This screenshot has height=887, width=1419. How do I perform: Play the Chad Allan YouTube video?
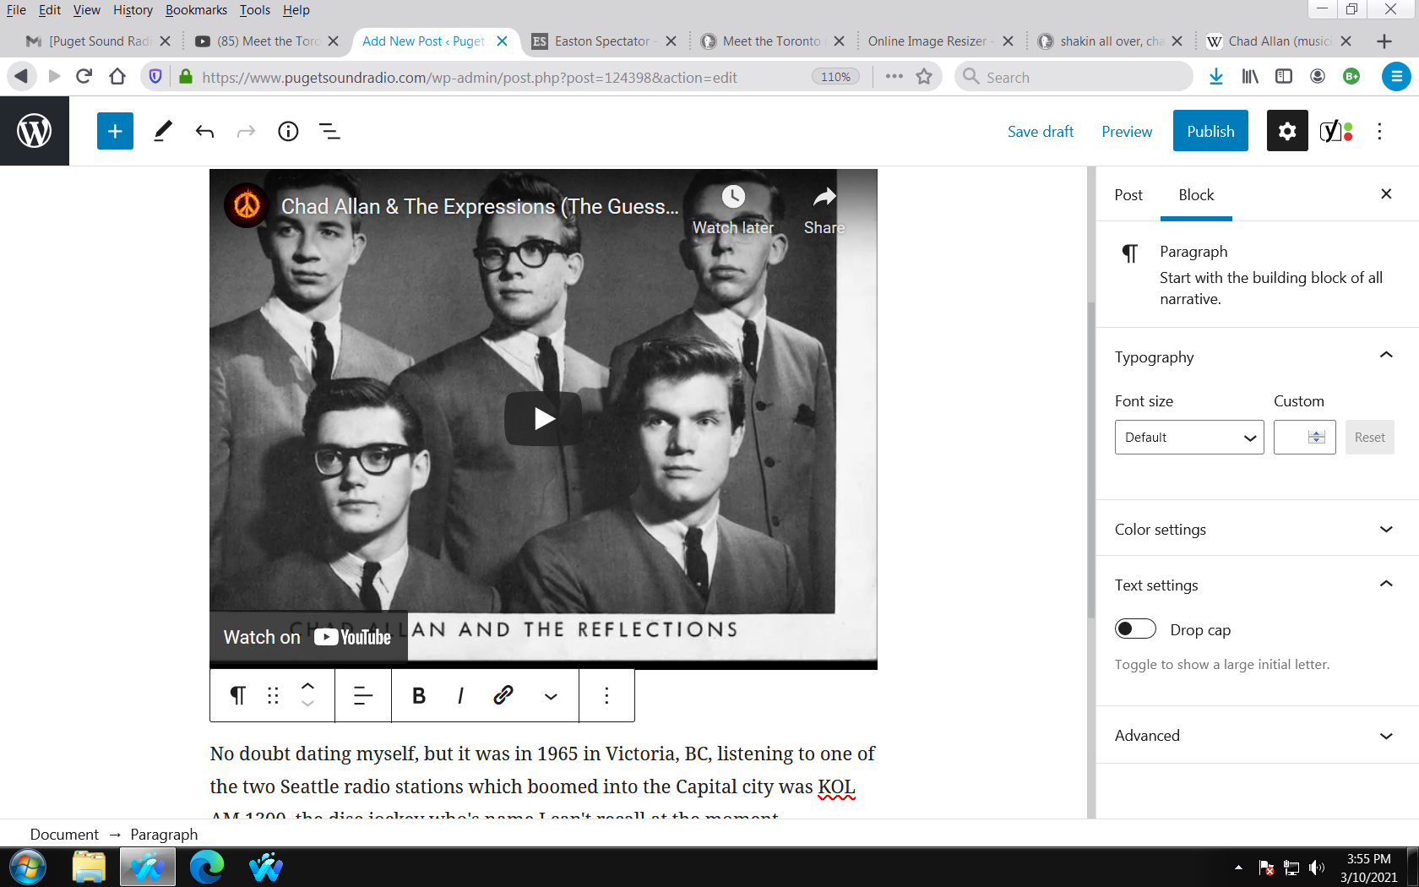pyautogui.click(x=543, y=418)
